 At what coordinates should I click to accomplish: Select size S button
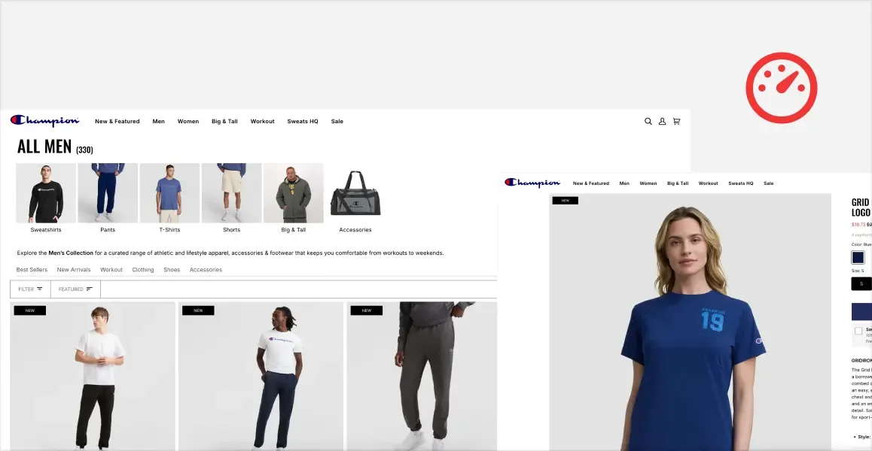point(861,284)
